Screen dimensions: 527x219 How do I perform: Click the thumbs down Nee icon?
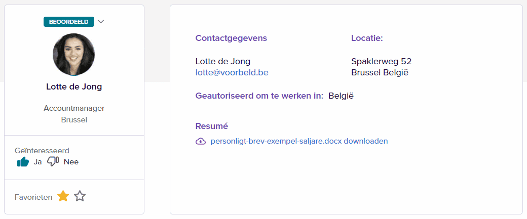click(53, 162)
